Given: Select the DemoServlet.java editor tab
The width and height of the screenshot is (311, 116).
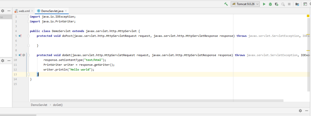Looking at the screenshot, I should tap(52, 11).
